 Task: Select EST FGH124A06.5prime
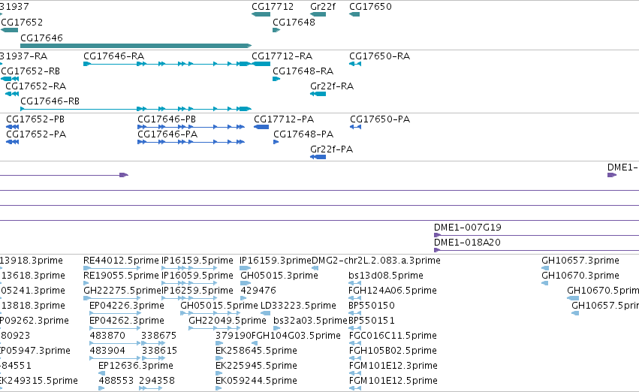pyautogui.click(x=354, y=298)
